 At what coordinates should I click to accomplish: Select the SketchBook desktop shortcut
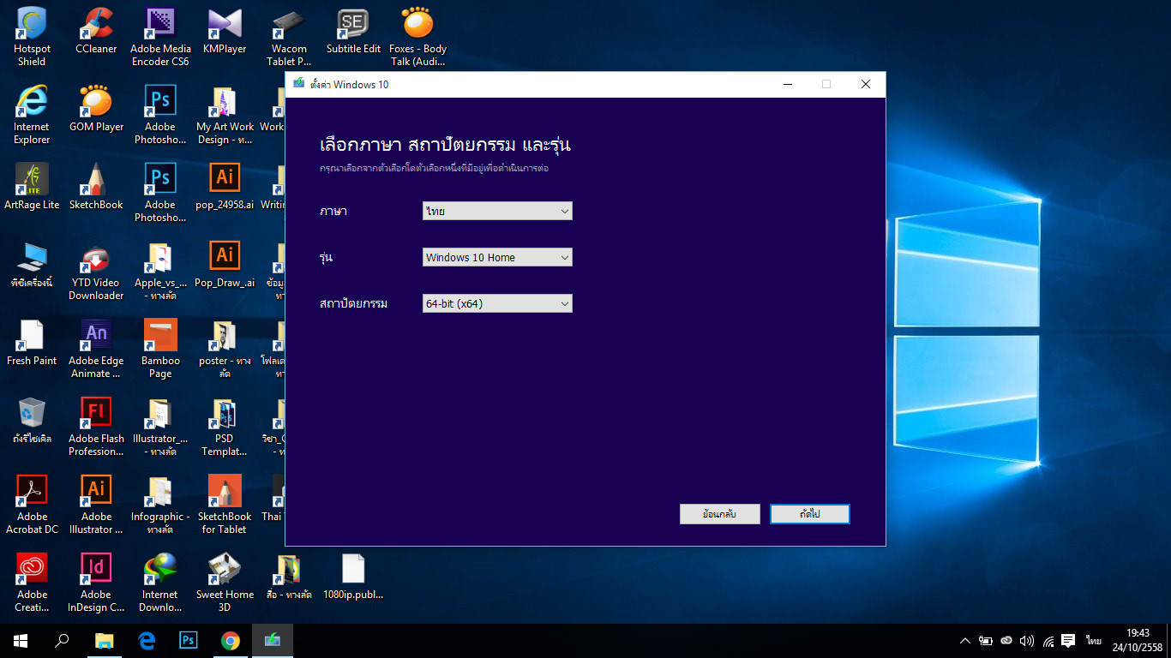[x=96, y=187]
